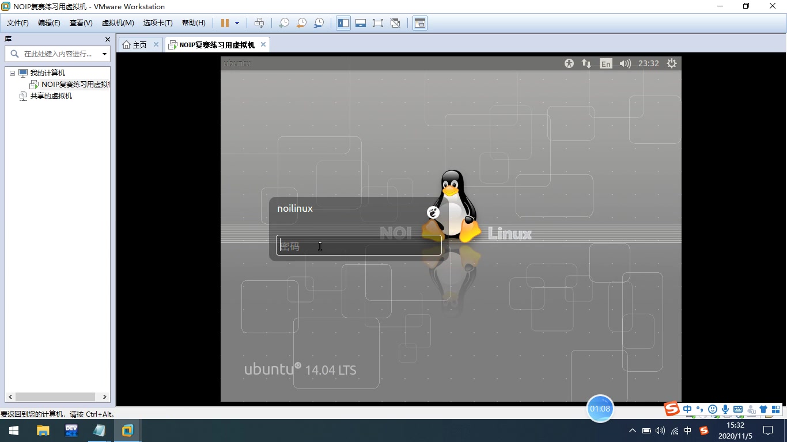Image resolution: width=787 pixels, height=442 pixels.
Task: Open the 文件(F) menu
Action: (x=18, y=23)
